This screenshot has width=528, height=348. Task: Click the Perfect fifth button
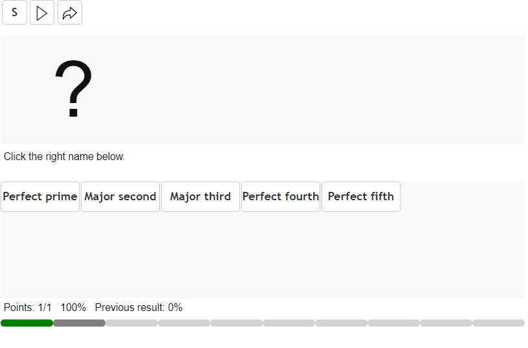361,196
